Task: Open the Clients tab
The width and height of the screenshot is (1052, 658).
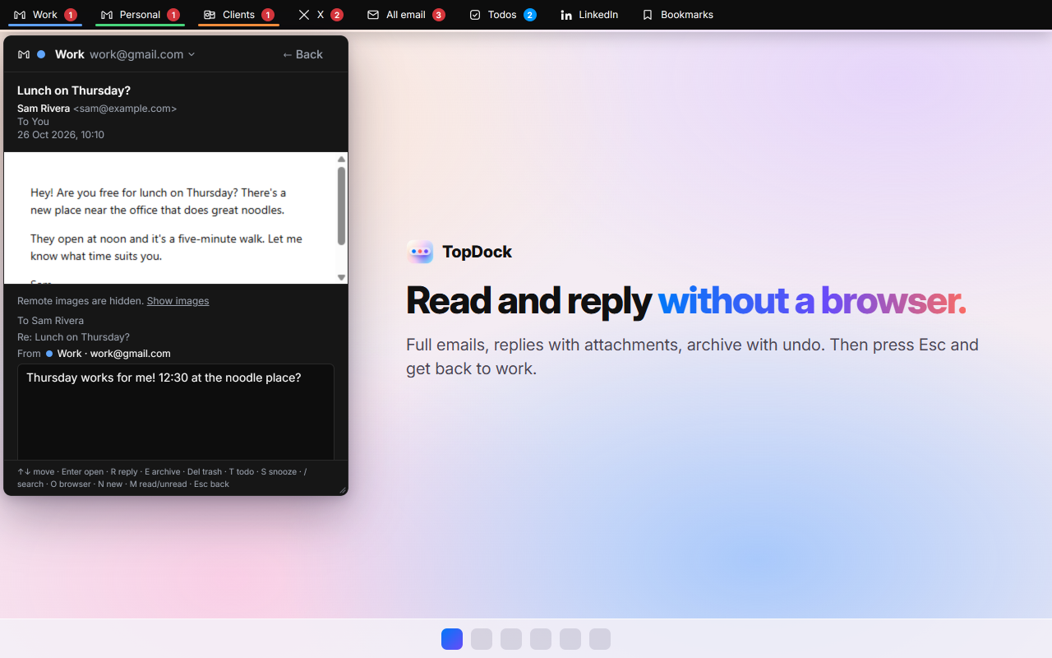Action: [238, 15]
